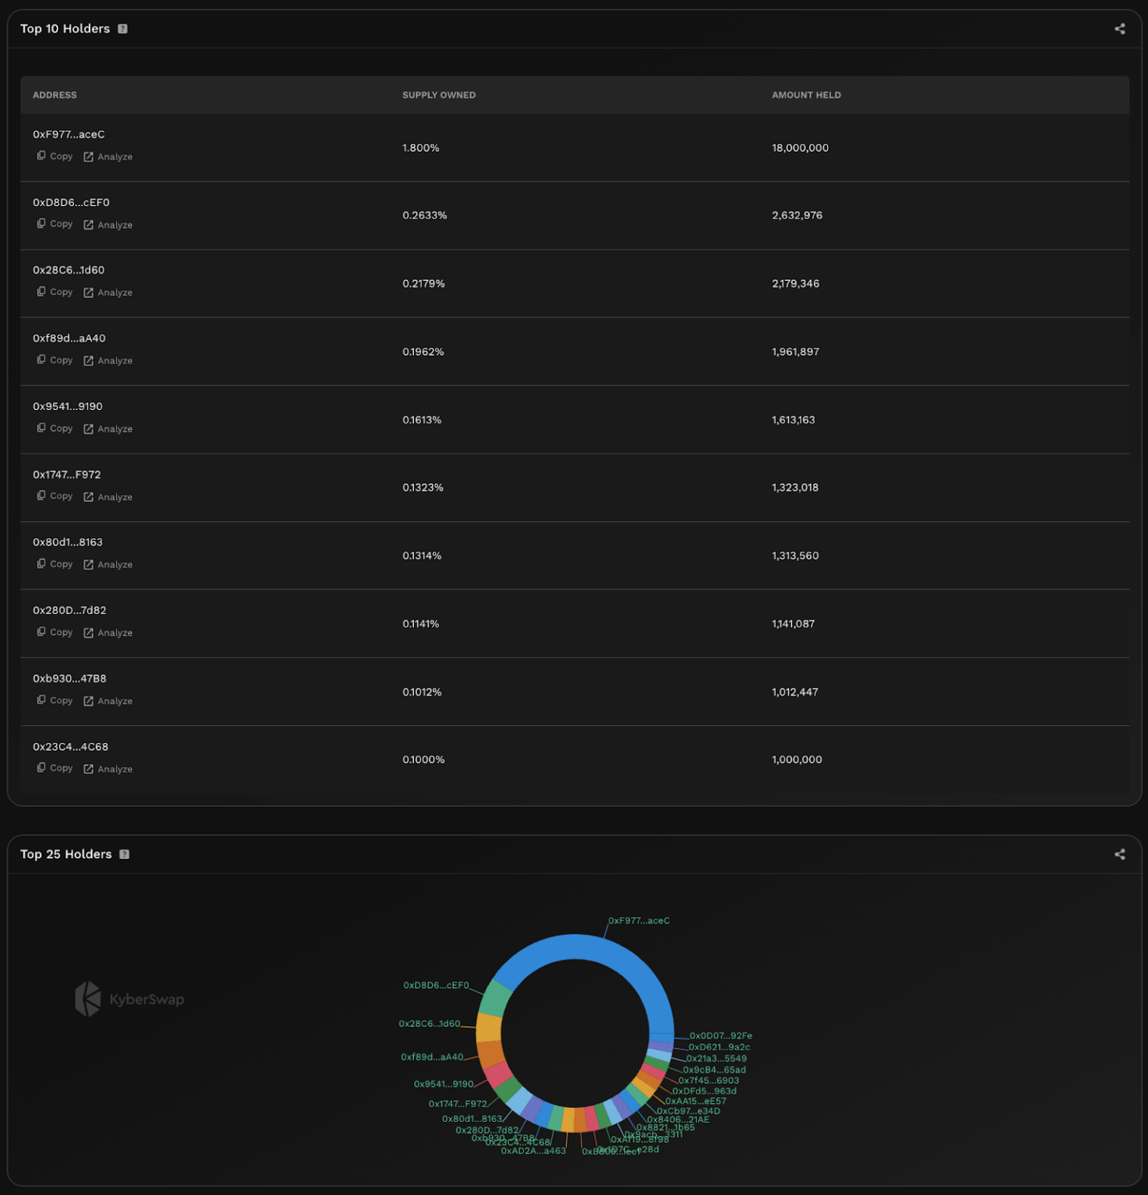Analyze the 0x28C6...1d60 address
The height and width of the screenshot is (1195, 1148).
coord(108,293)
